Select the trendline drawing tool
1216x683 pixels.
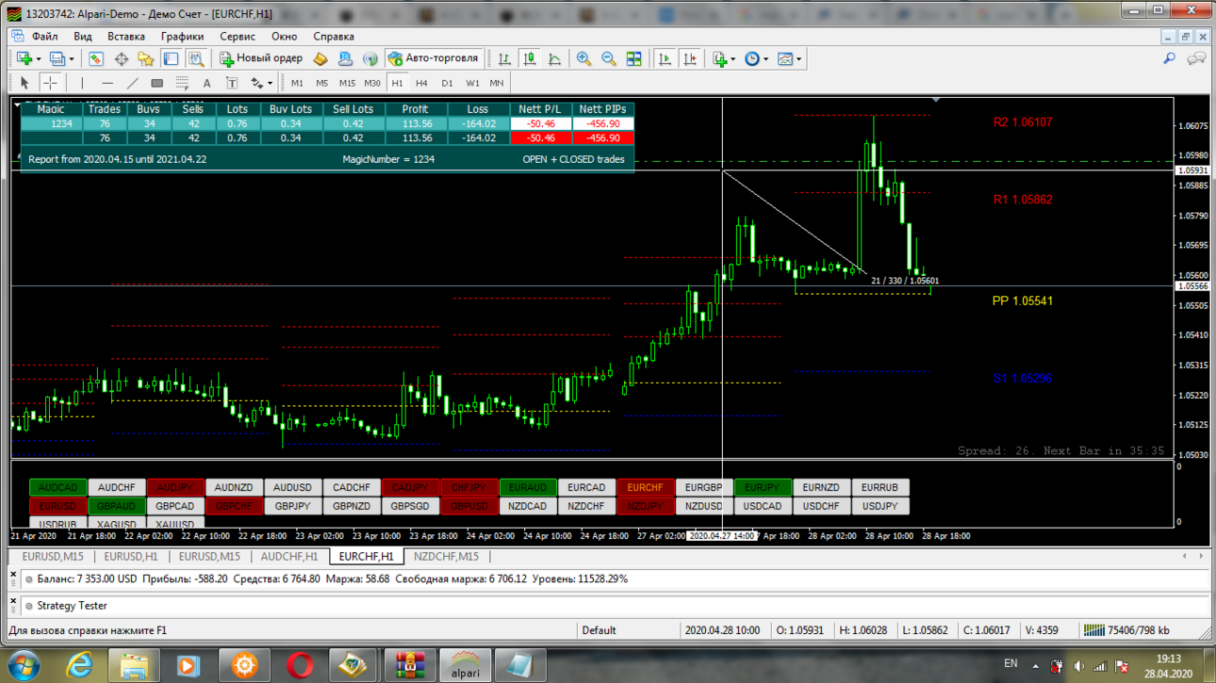coord(132,83)
